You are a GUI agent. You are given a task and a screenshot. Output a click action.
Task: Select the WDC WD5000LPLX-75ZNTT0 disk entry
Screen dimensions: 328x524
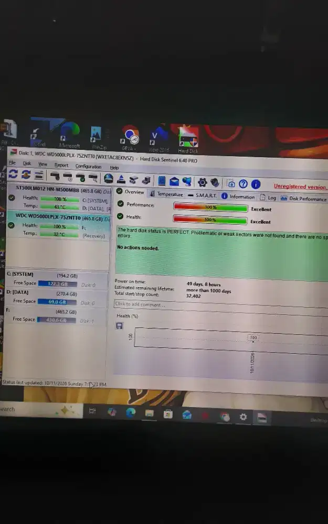59,225
